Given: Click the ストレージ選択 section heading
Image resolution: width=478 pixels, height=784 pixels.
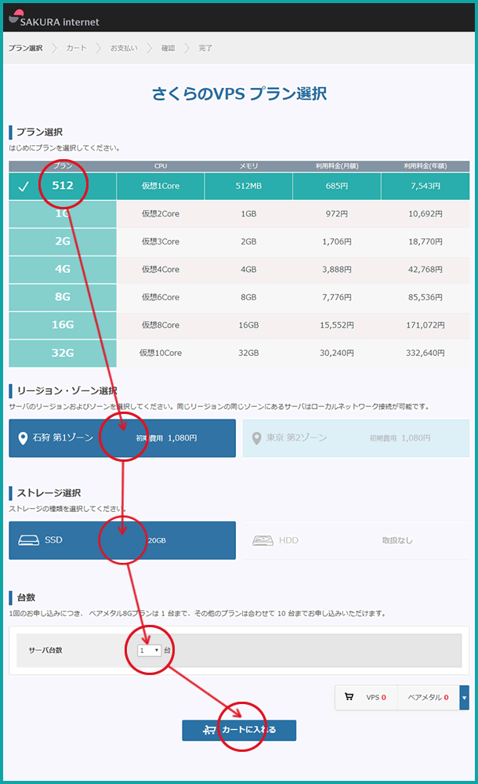Looking at the screenshot, I should tap(49, 493).
